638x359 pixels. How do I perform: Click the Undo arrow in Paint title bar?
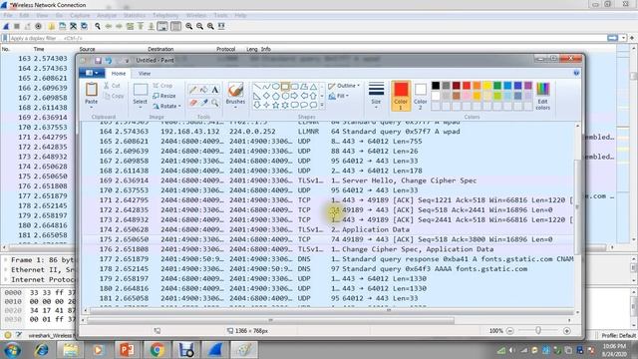click(109, 60)
